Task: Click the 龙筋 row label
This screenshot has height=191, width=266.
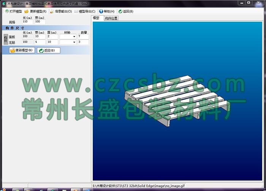Action: (x=12, y=43)
